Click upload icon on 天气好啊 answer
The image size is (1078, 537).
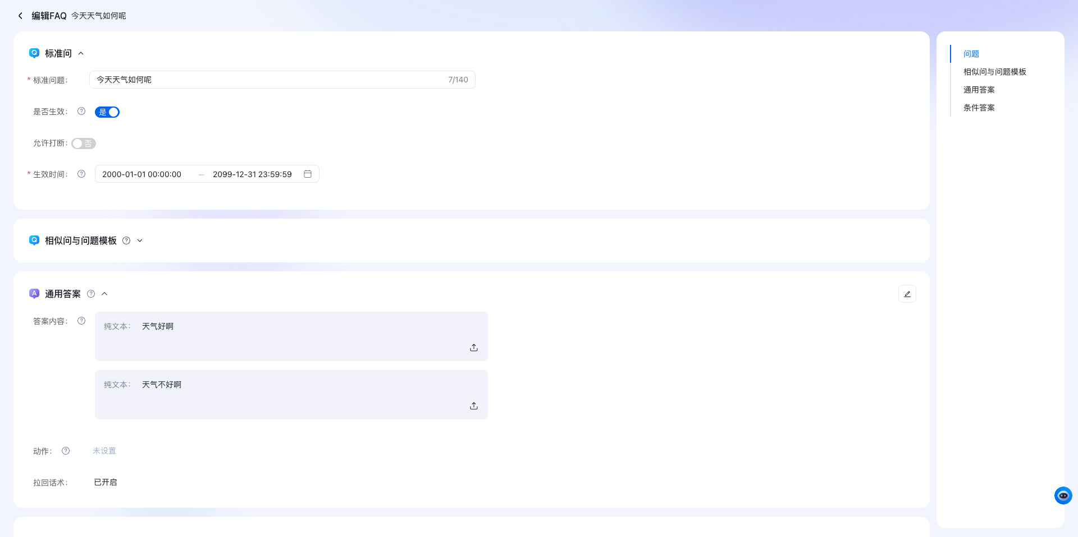coord(474,348)
